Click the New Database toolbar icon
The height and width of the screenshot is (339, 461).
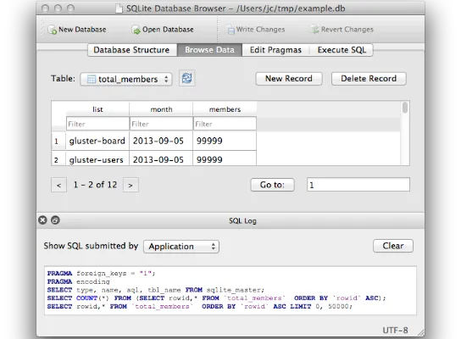pyautogui.click(x=53, y=30)
